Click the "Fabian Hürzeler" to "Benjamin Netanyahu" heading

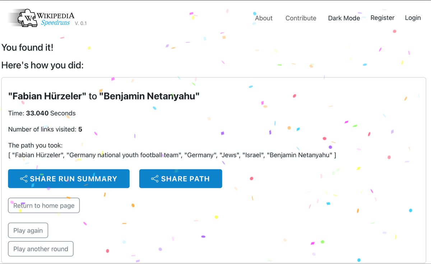[104, 96]
